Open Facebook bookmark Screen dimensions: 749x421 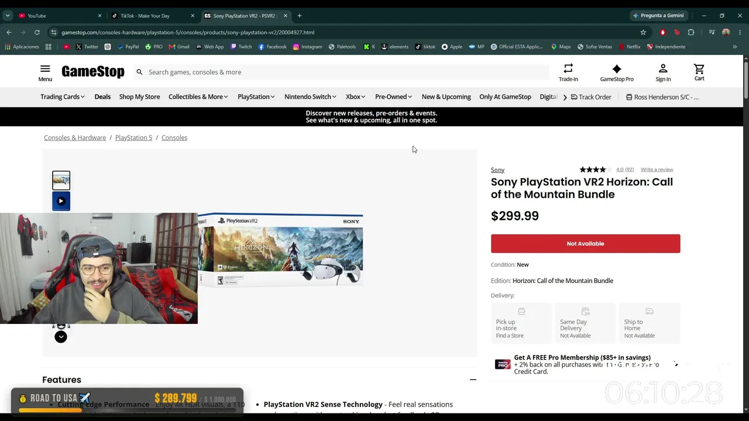coord(272,47)
